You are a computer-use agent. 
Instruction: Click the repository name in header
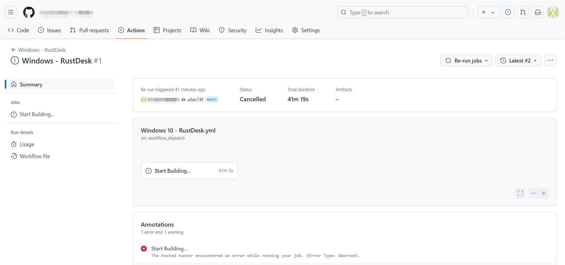pos(66,12)
